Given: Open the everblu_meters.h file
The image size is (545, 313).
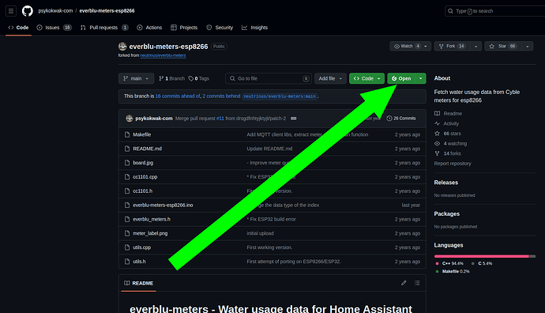Looking at the screenshot, I should click(152, 219).
